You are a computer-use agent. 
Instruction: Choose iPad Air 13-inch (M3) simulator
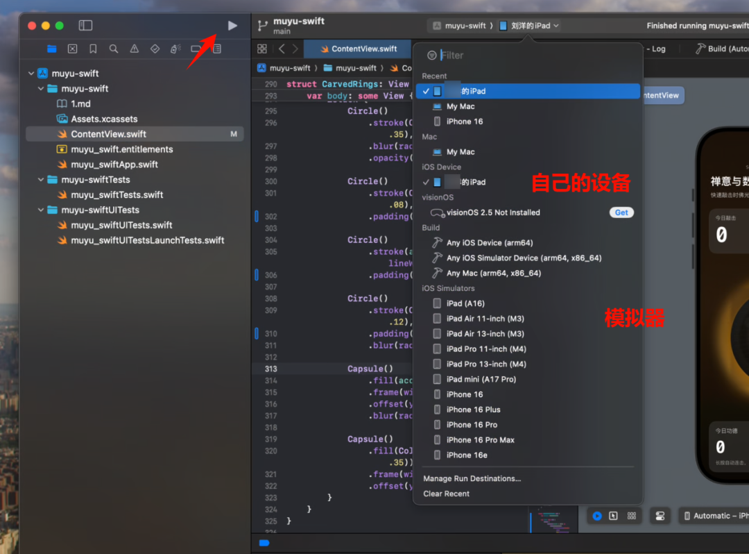tap(528, 334)
